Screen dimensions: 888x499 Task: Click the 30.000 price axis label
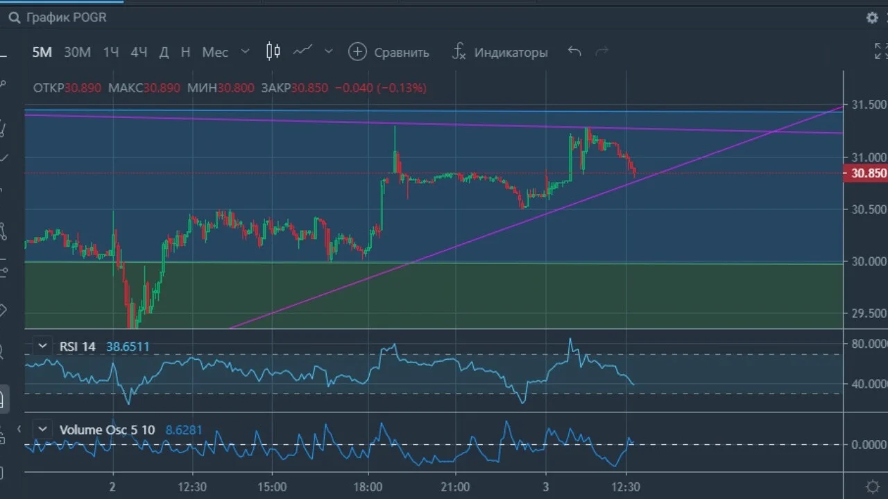869,261
